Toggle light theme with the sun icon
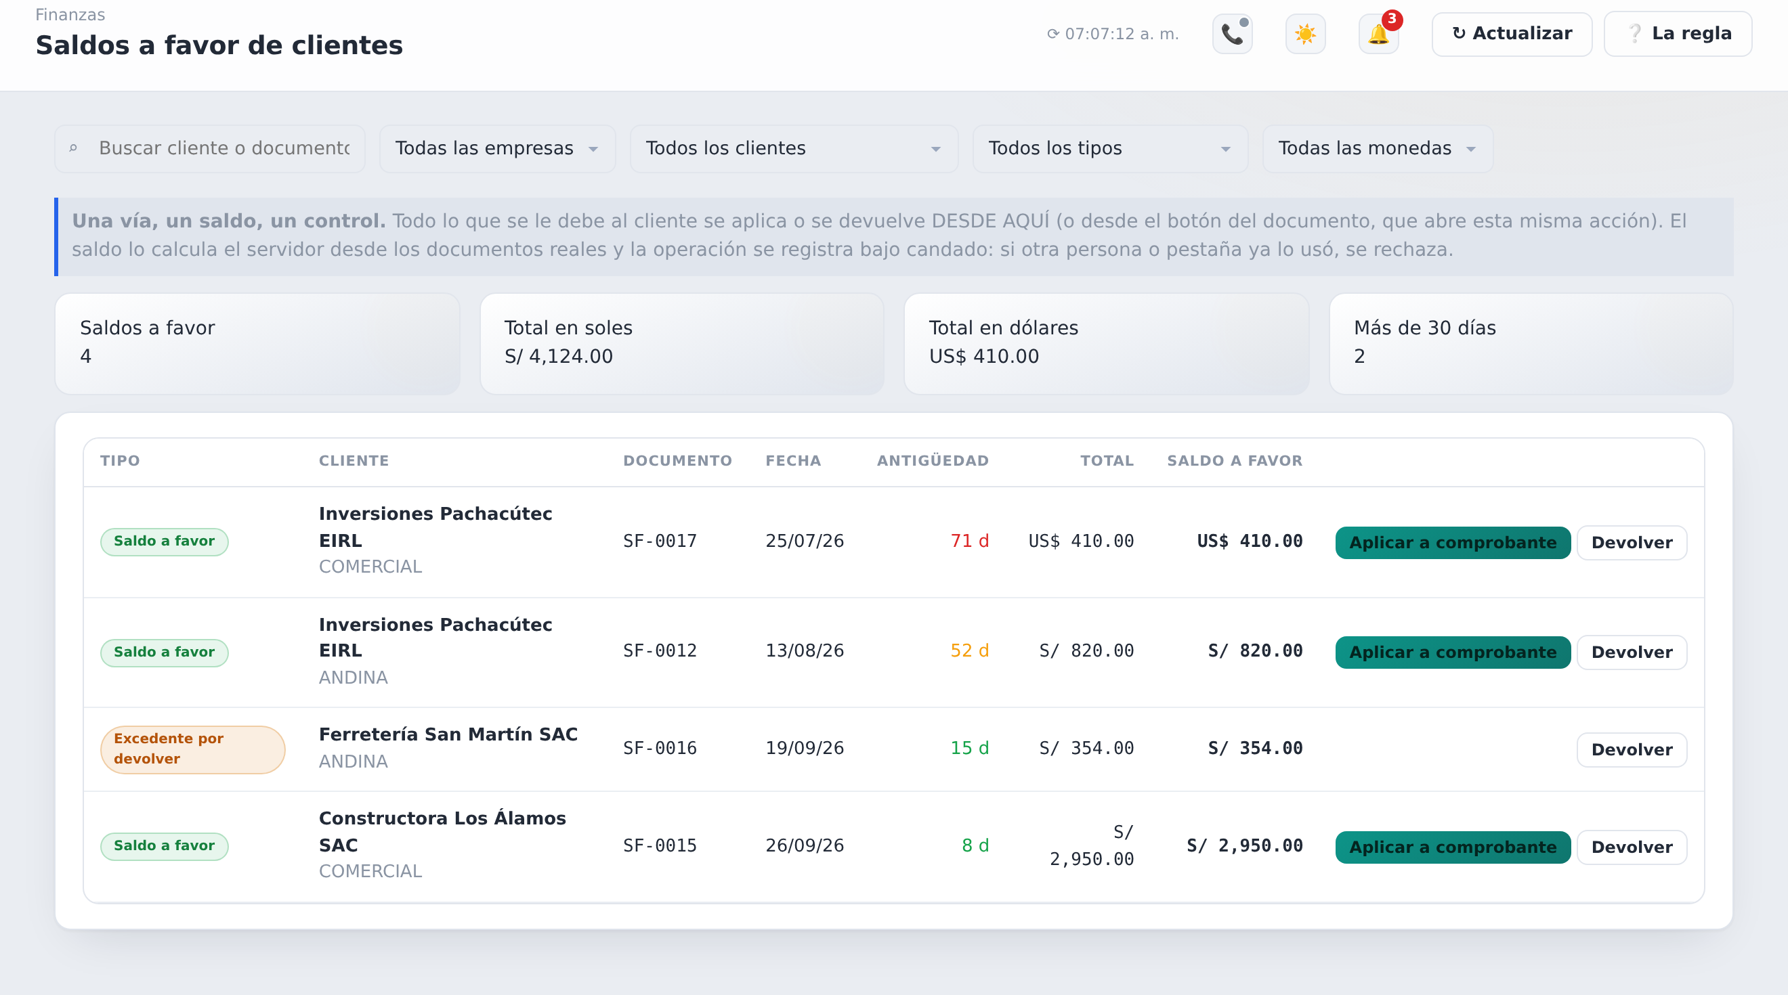The height and width of the screenshot is (995, 1788). pyautogui.click(x=1305, y=34)
